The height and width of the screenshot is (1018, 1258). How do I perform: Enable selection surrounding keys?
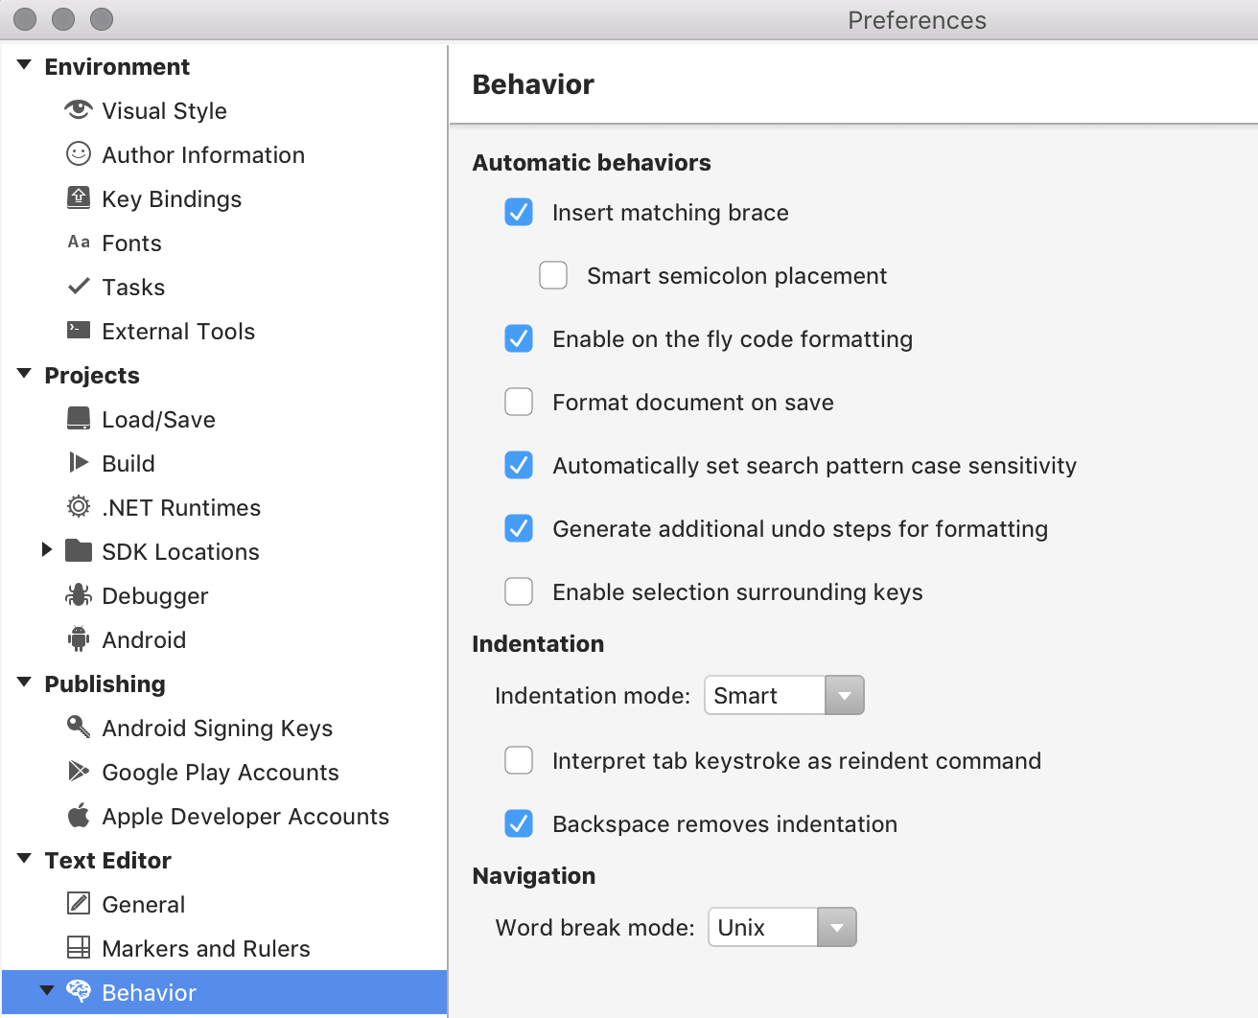click(x=519, y=591)
